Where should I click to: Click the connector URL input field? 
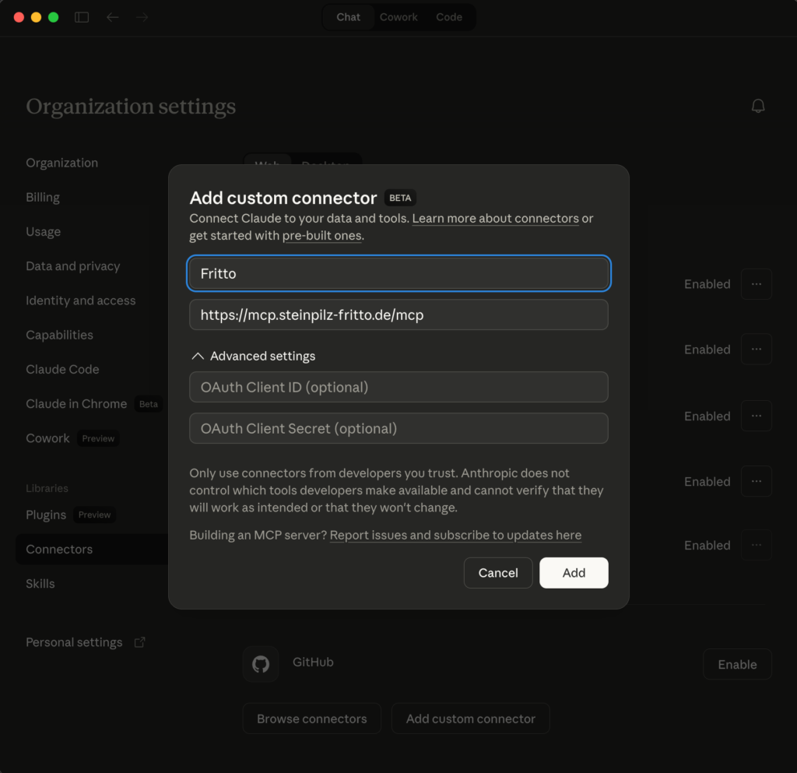point(398,314)
